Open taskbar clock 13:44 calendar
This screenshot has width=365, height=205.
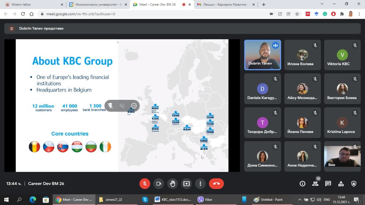[341, 200]
